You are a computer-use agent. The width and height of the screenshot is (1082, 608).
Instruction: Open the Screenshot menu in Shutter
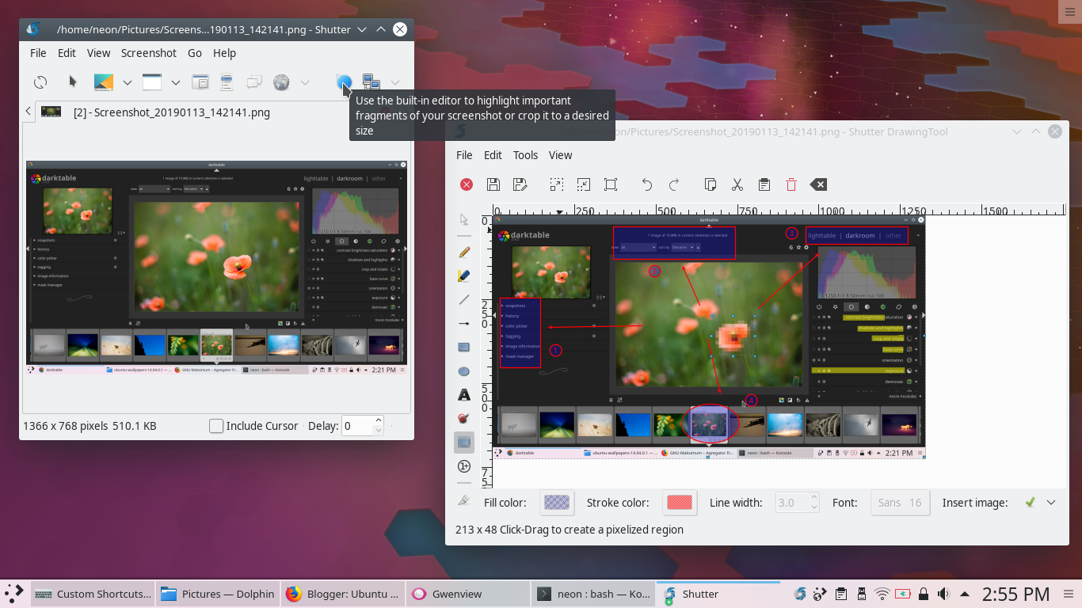click(149, 53)
